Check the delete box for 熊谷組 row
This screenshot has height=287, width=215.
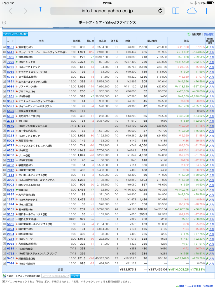pyautogui.click(x=4, y=96)
